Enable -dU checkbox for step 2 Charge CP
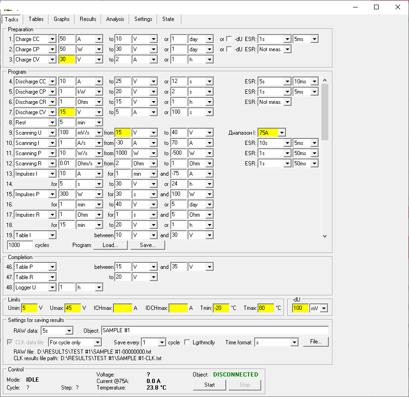409x397 pixels. [229, 49]
